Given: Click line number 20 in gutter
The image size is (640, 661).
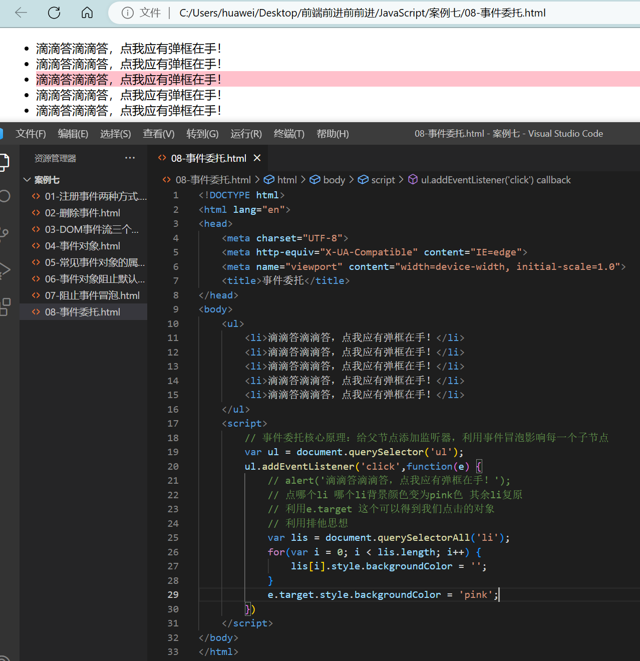Looking at the screenshot, I should tap(173, 466).
